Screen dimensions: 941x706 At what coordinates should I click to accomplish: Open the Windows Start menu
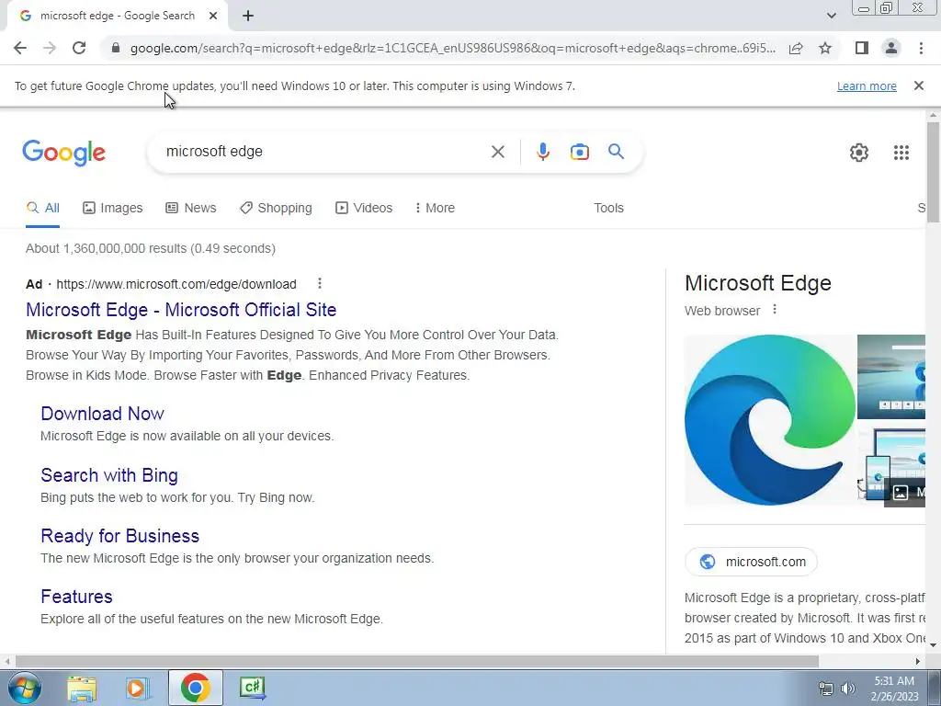(25, 688)
